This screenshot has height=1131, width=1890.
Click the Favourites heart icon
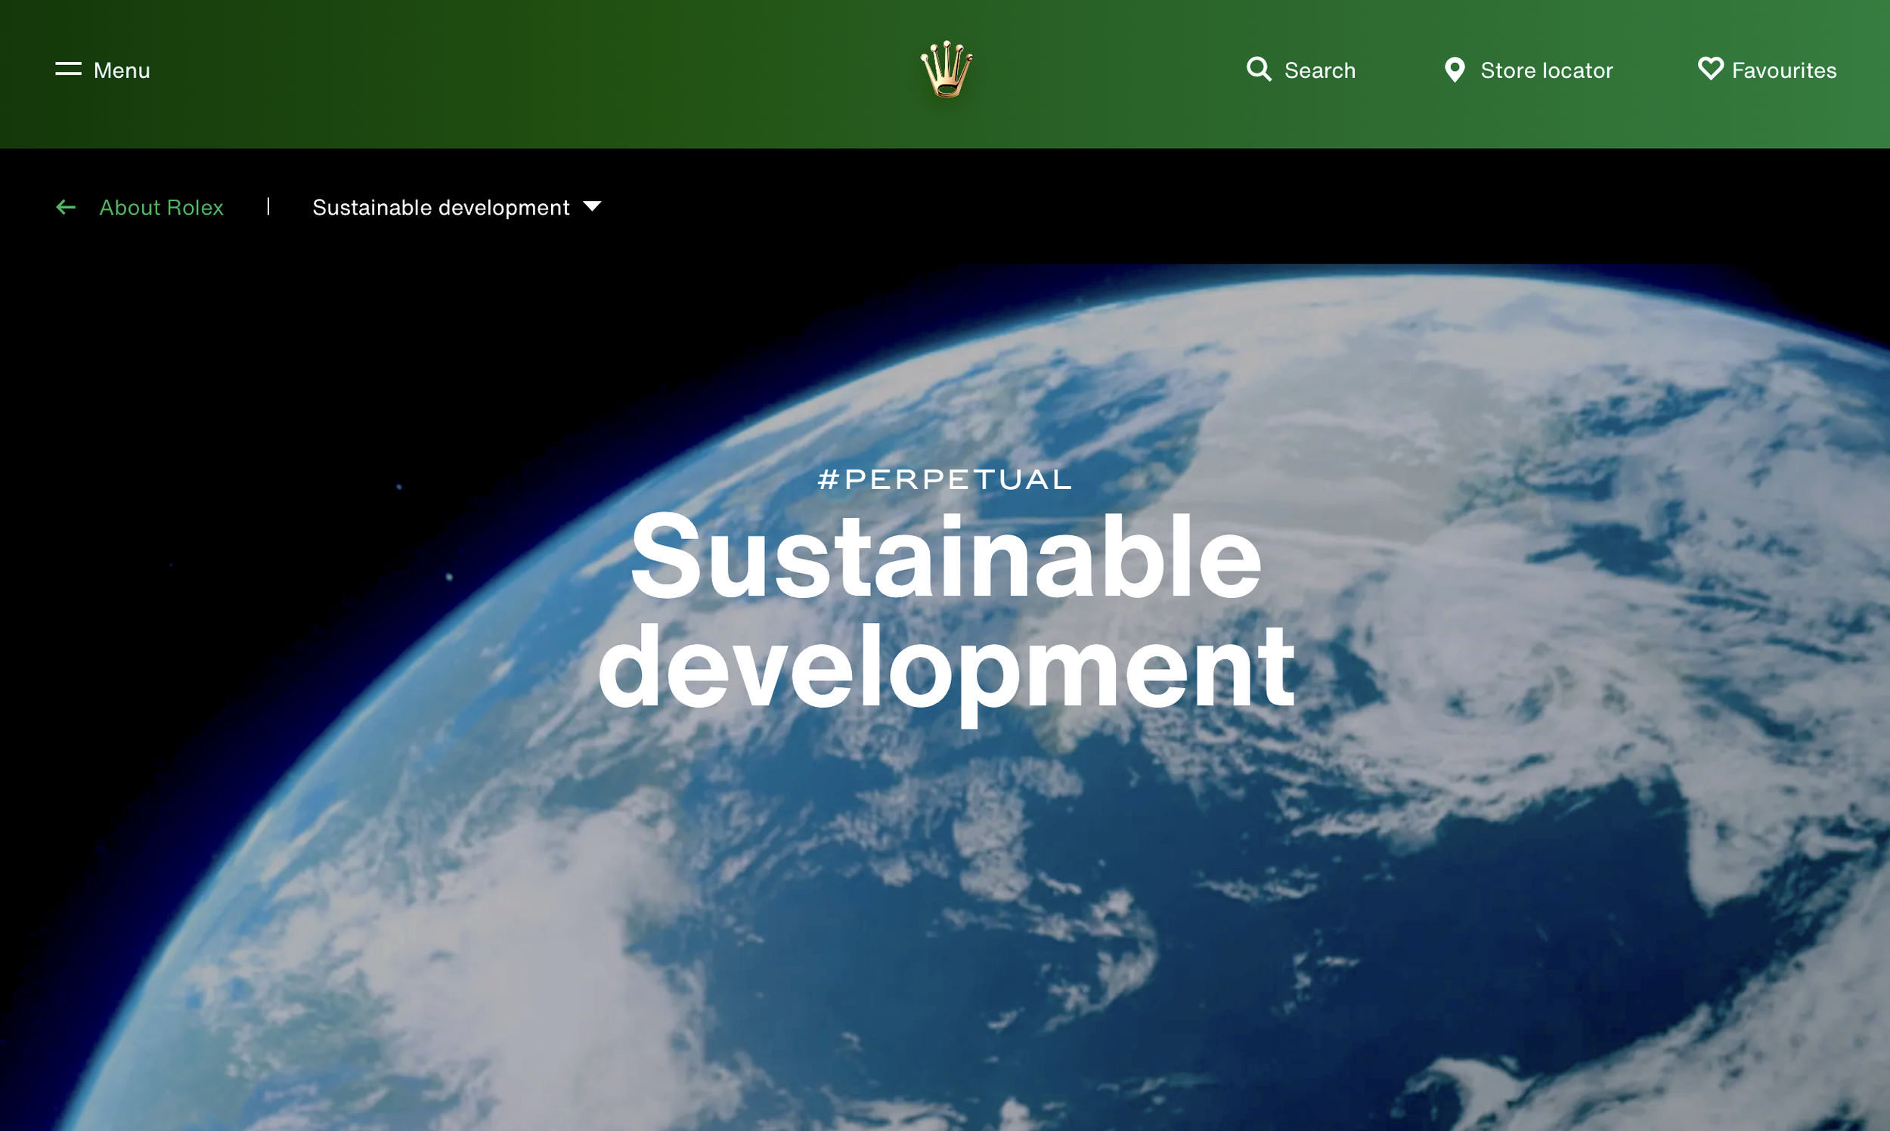1710,70
